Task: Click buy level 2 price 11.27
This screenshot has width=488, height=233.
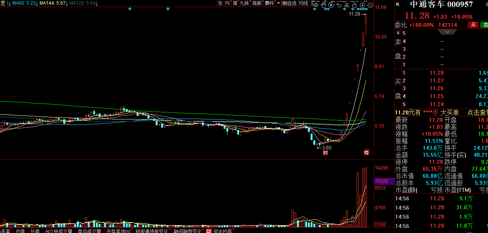Action: [x=436, y=81]
